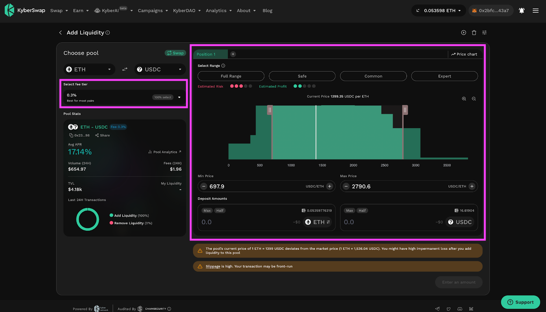Click the green Swap button in Choose pool
This screenshot has width=546, height=312.
tap(175, 53)
